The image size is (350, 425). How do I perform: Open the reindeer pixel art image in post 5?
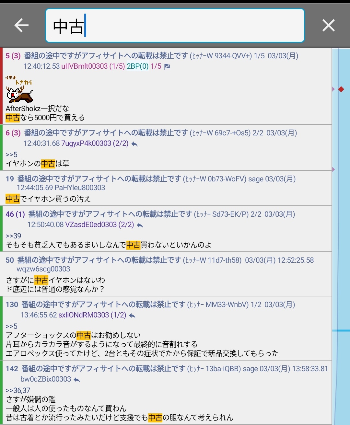pyautogui.click(x=19, y=89)
